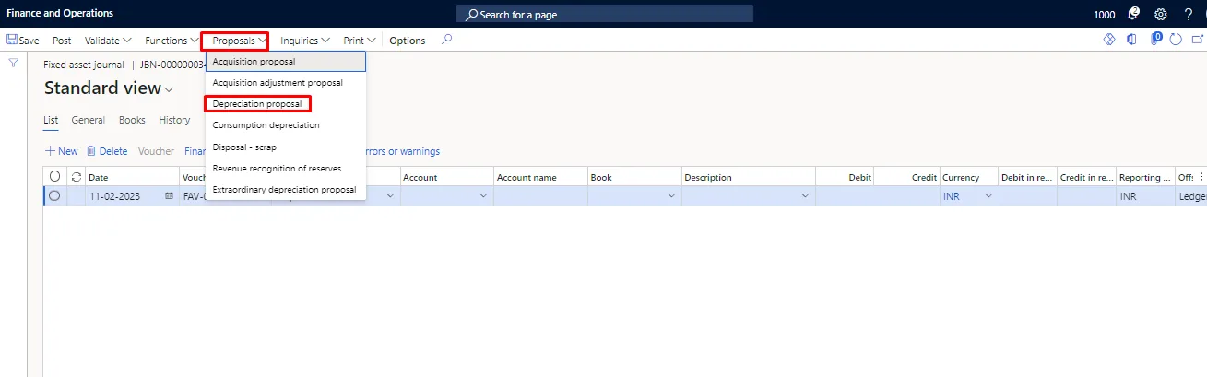Click the Voucher button
Image resolution: width=1207 pixels, height=377 pixels.
156,151
